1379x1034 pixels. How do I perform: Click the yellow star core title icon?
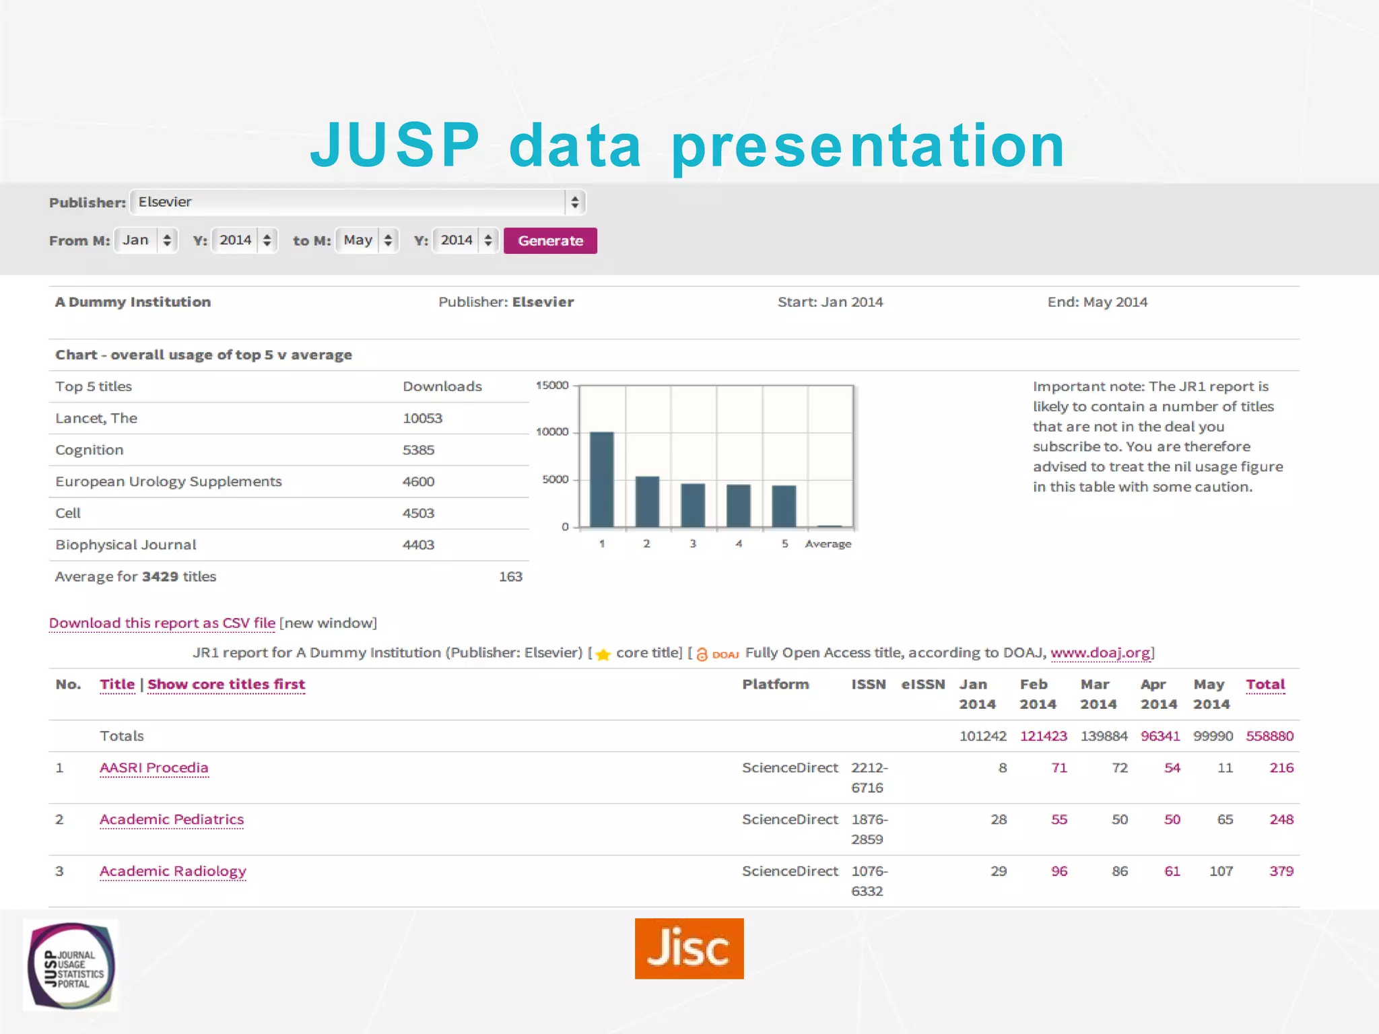(603, 654)
